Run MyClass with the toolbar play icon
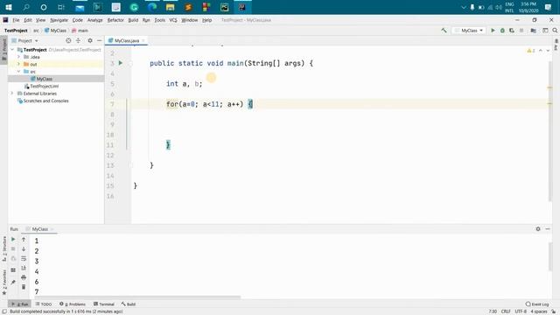 (x=493, y=31)
